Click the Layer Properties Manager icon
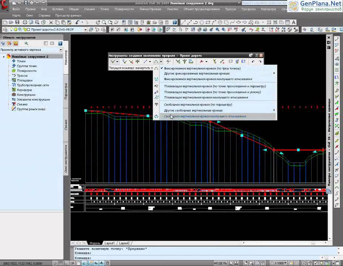Viewport: 343px width, 266px height. tap(5, 30)
